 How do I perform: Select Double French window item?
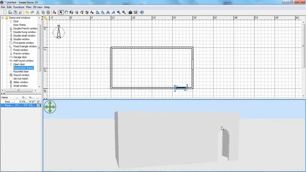(x=25, y=29)
